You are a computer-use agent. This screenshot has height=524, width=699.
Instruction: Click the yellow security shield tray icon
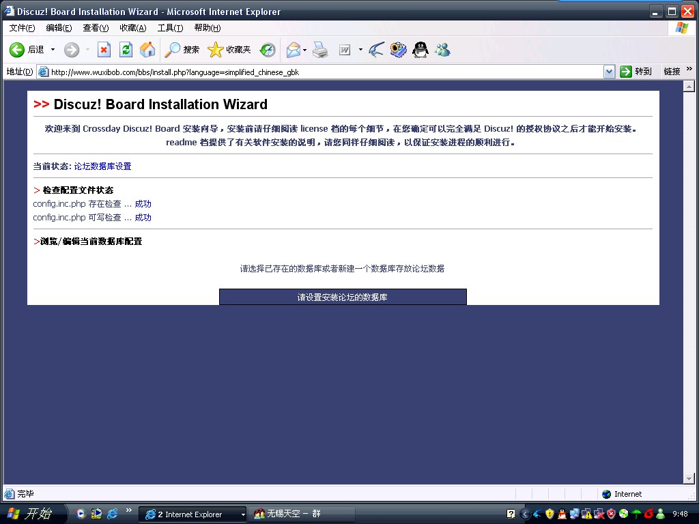coord(550,514)
